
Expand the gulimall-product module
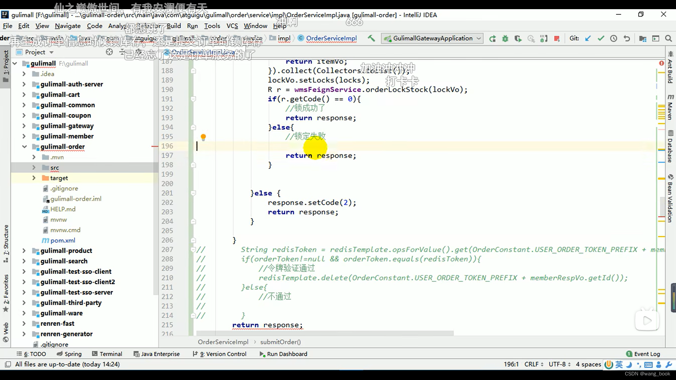coord(24,251)
